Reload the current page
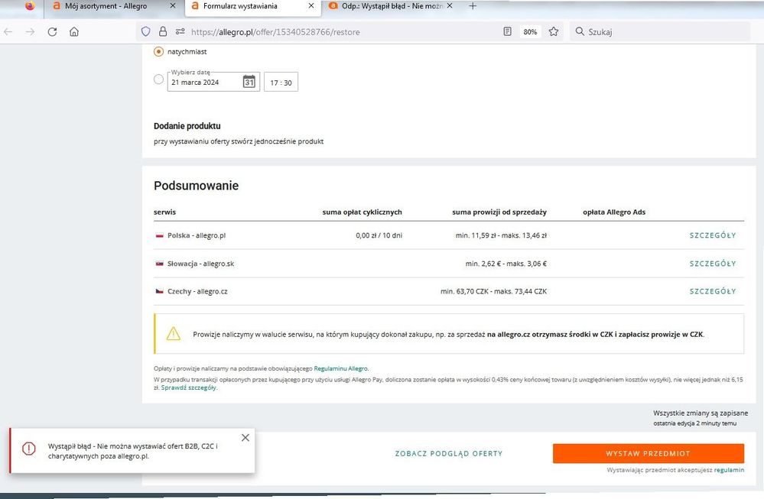 pyautogui.click(x=52, y=32)
